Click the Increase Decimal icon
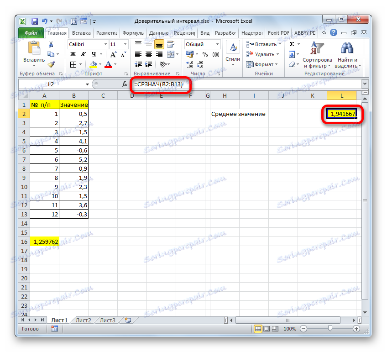 pos(190,64)
